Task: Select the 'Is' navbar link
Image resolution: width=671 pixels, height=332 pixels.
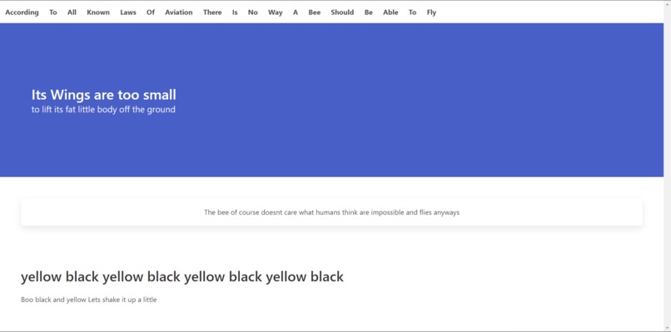Action: tap(235, 12)
